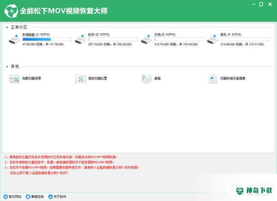Collapse the 其他 section arrow

[x=7, y=67]
